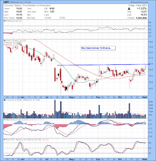Click the 19.0 price axis label

[x=151, y=42]
